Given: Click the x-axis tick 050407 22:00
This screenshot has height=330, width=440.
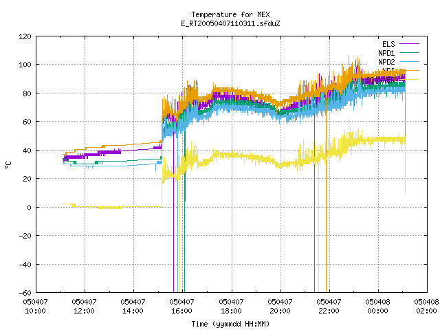Looking at the screenshot, I should pos(329,307).
